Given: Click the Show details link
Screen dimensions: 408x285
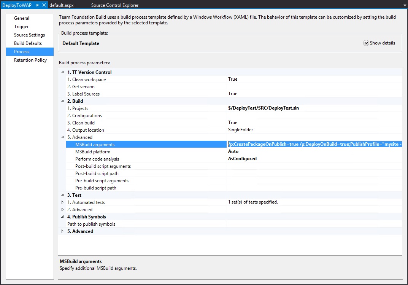Looking at the screenshot, I should click(x=382, y=43).
